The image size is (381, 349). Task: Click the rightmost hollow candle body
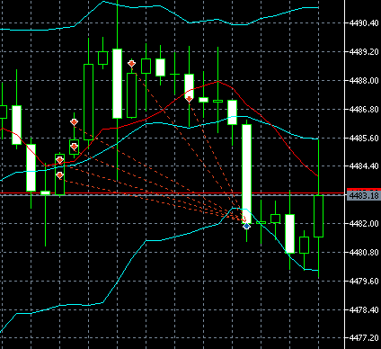[x=318, y=216]
